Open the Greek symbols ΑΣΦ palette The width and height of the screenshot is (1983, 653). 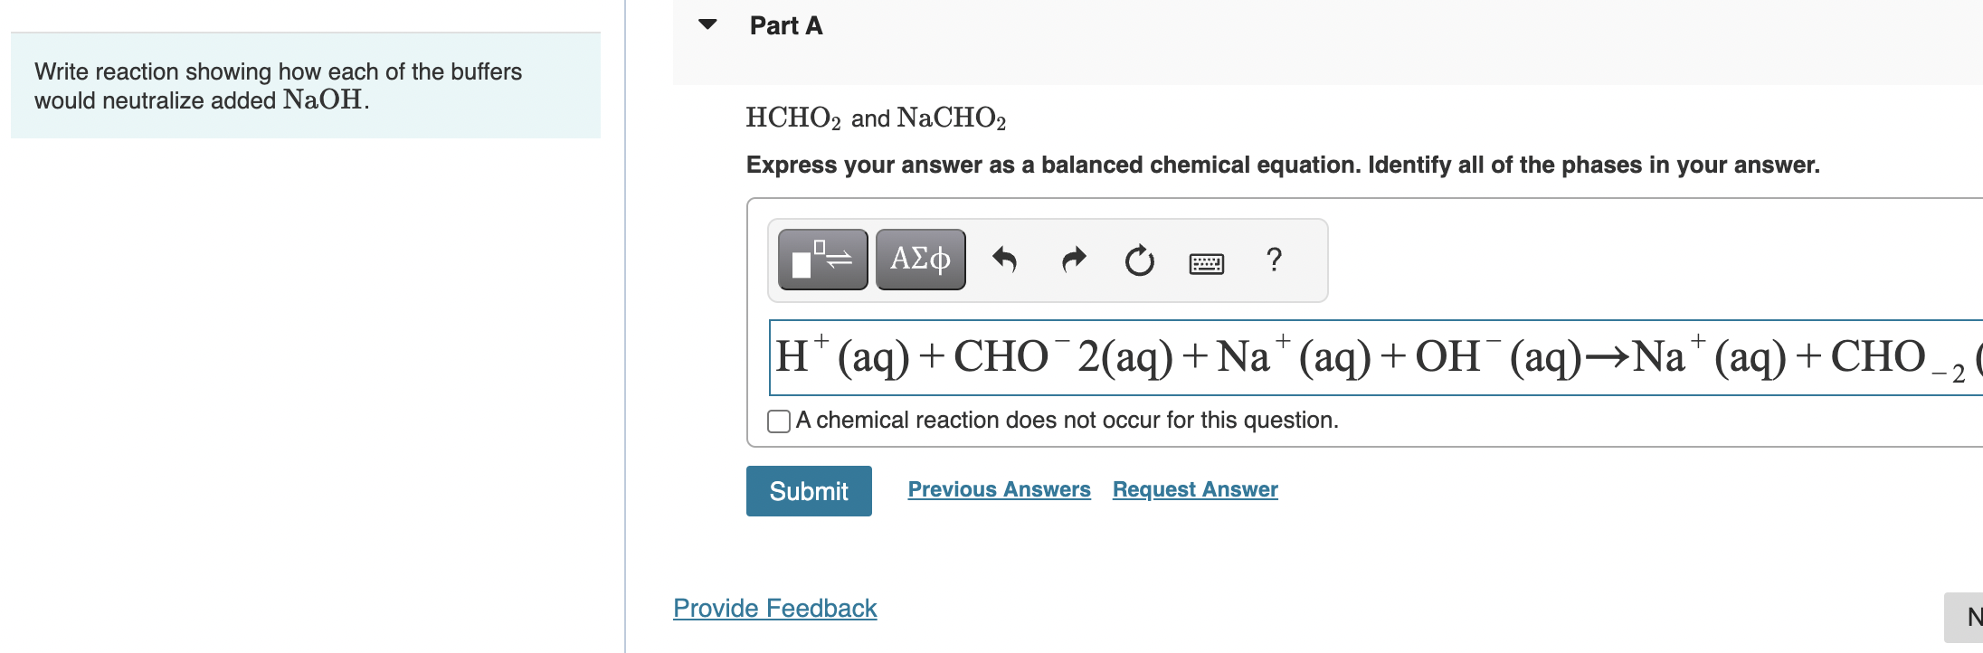pyautogui.click(x=920, y=260)
